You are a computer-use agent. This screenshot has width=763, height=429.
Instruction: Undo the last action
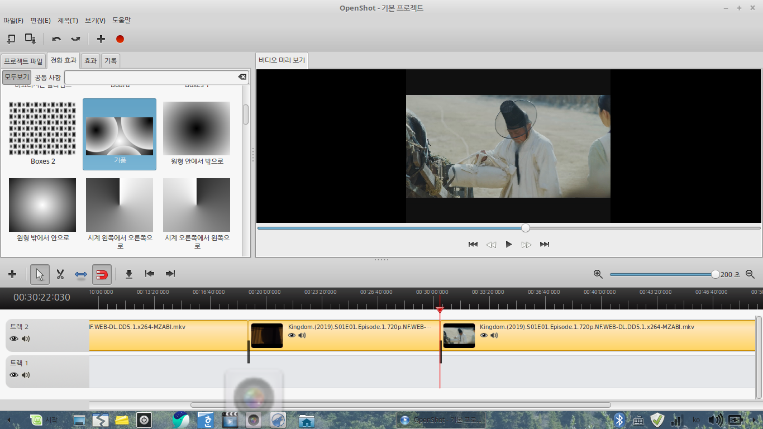[x=56, y=39]
